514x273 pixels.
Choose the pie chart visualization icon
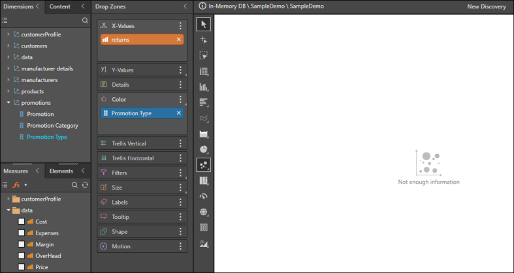(203, 149)
